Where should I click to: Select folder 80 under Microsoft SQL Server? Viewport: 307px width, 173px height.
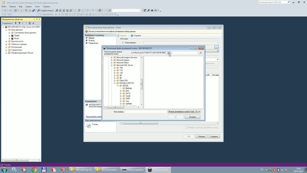tap(120, 75)
